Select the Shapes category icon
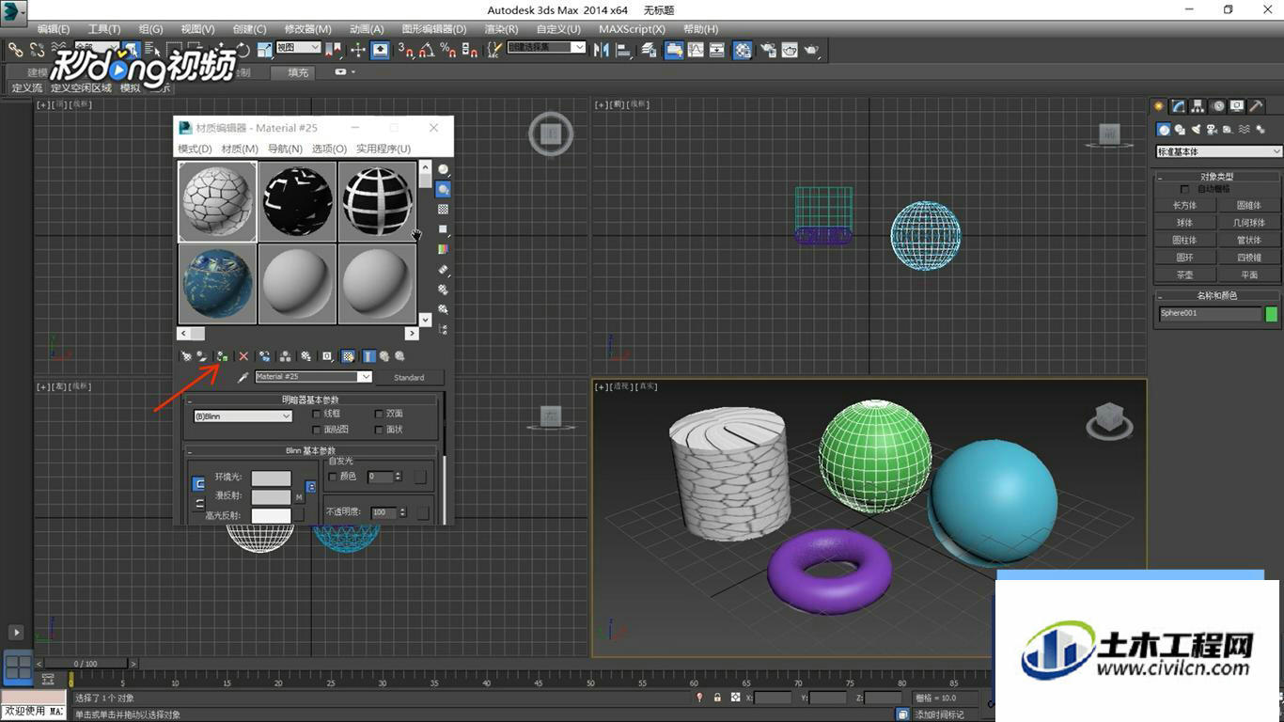 pos(1181,130)
